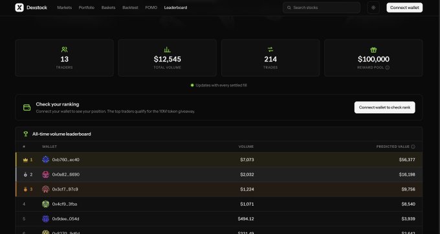Click the All-time volume leaderboard heading
The height and width of the screenshot is (234, 440).
(x=61, y=134)
